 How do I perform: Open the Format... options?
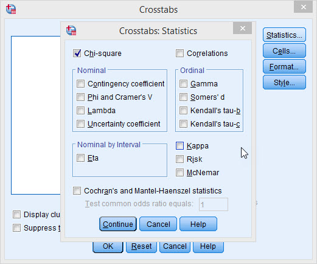coord(284,66)
